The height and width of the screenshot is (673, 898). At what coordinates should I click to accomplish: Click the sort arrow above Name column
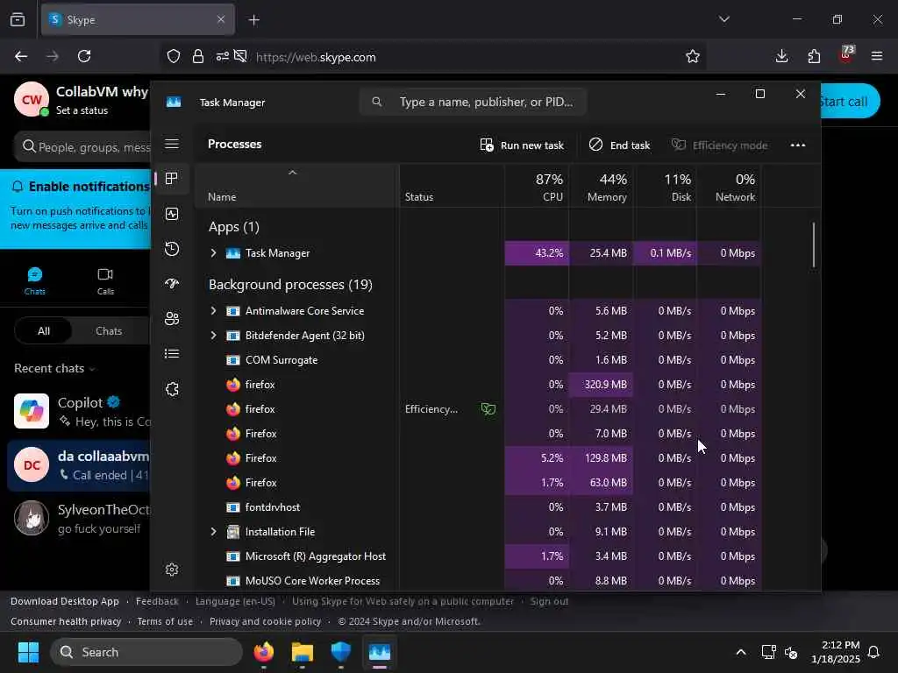coord(292,173)
